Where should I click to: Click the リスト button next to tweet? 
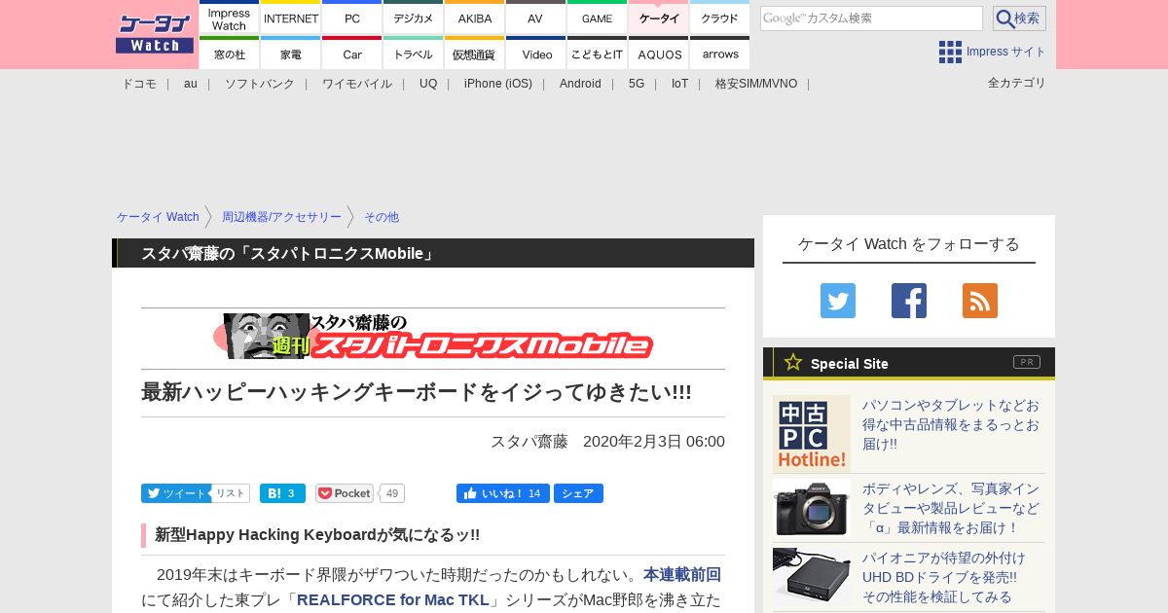[x=231, y=493]
